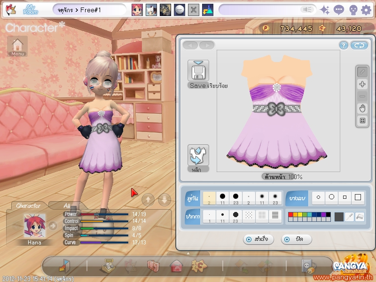
Task: Open the pink suitcase icon
Action: (154, 266)
